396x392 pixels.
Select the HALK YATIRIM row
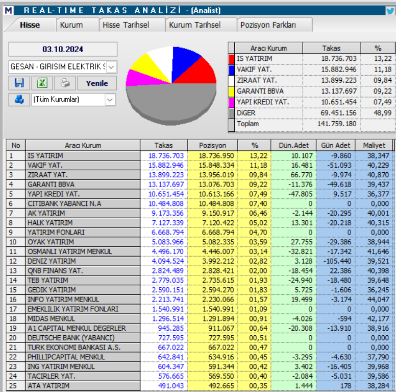coord(200,223)
